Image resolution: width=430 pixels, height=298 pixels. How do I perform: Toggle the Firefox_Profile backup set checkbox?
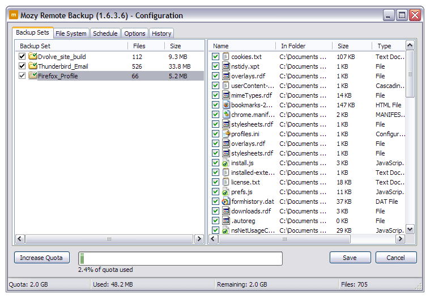tap(22, 75)
